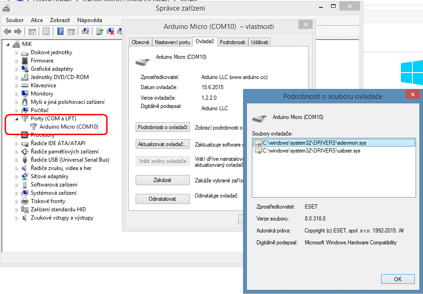Open the Nápověda menu
Screen dimensions: 423x294
(90, 20)
